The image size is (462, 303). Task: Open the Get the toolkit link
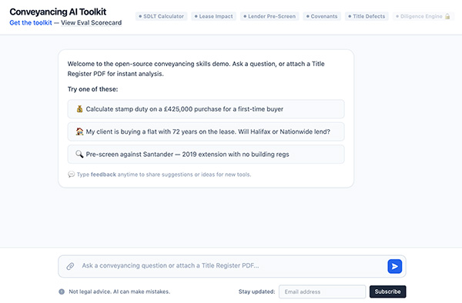click(x=31, y=22)
